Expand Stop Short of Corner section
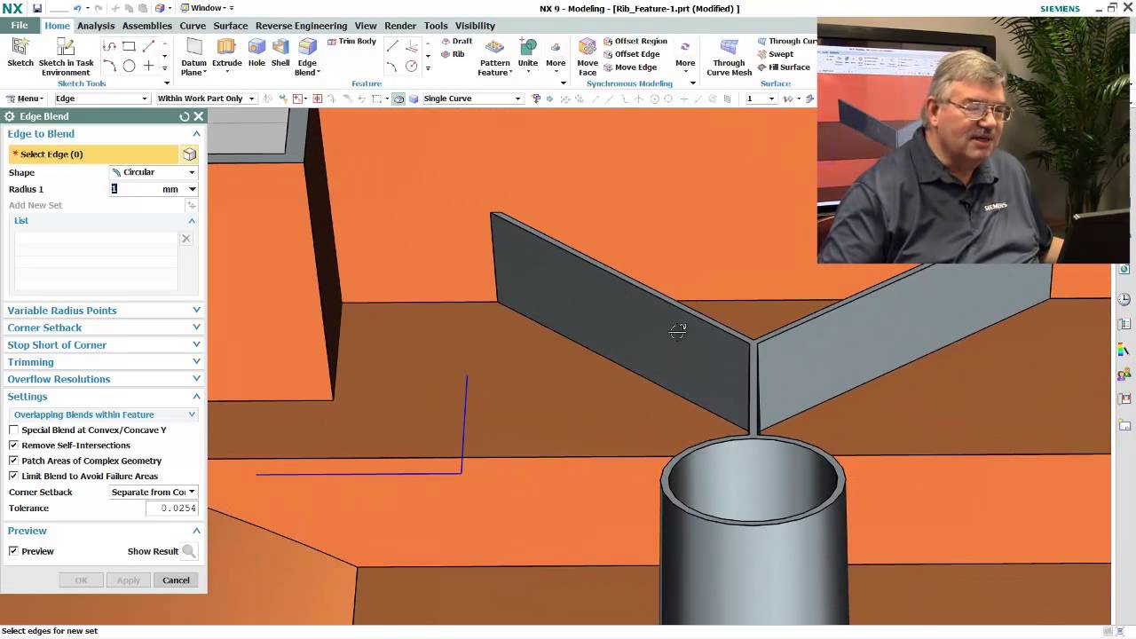This screenshot has height=639, width=1136. coord(104,344)
